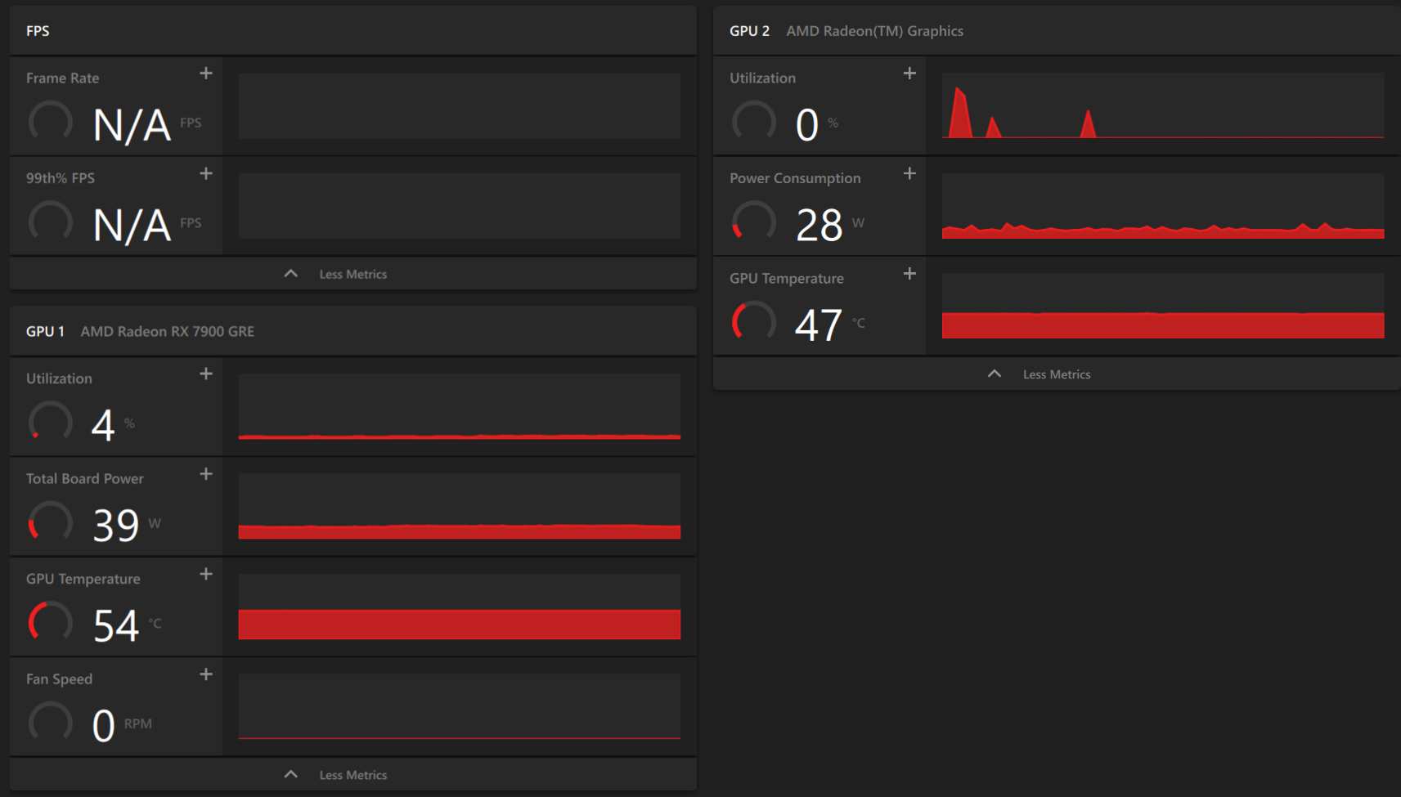Click the plus icon beside 99th% FPS

point(206,173)
